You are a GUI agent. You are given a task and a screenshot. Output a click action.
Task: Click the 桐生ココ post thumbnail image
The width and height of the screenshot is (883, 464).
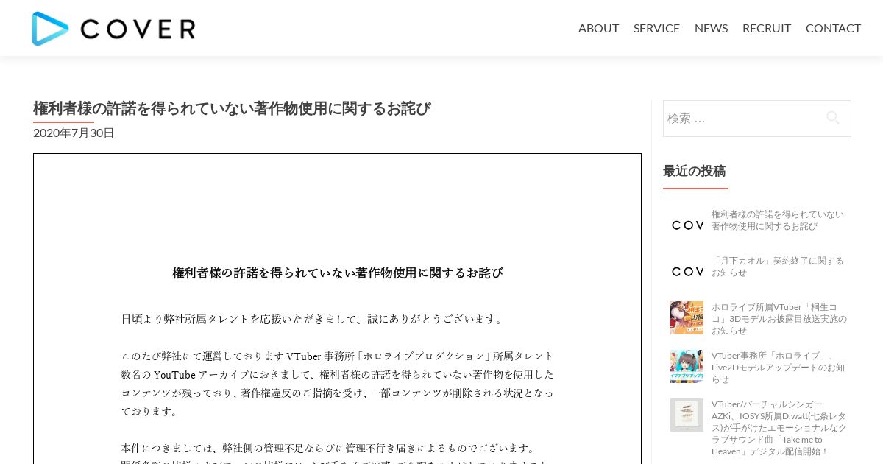click(x=687, y=317)
